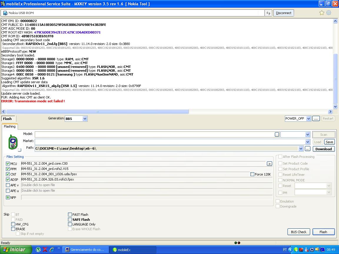The image size is (339, 254).
Task: Click the horizontal log scrollbar thumb
Action: click(x=97, y=112)
